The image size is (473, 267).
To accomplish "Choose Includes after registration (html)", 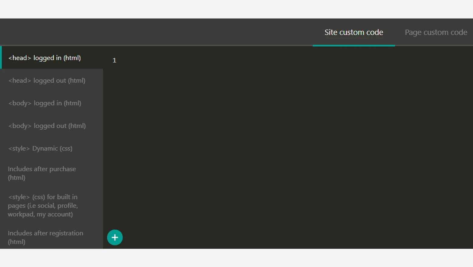I will point(52,237).
